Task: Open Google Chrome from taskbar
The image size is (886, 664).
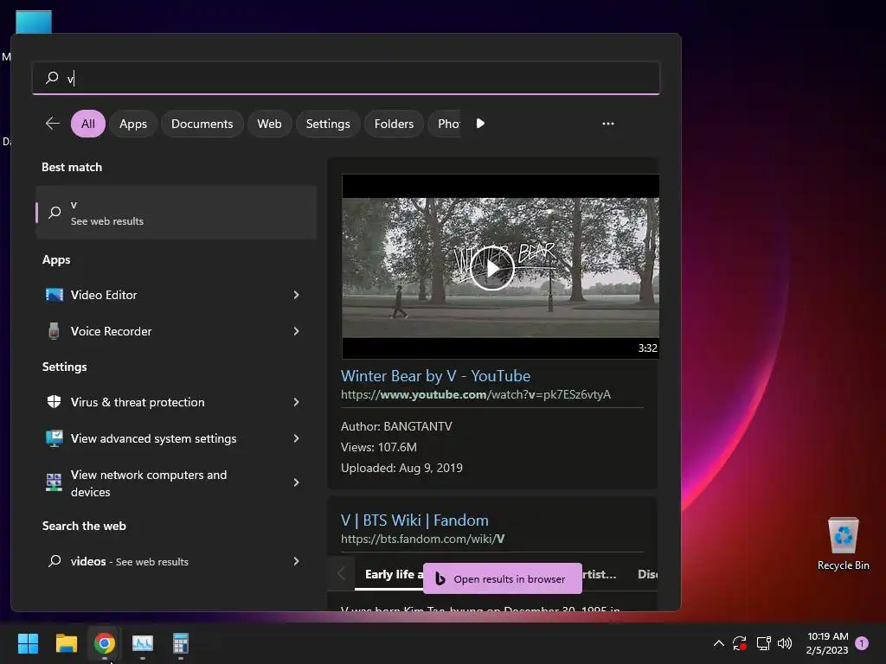Action: click(x=105, y=643)
